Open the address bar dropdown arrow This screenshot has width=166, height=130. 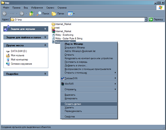pos(146,20)
